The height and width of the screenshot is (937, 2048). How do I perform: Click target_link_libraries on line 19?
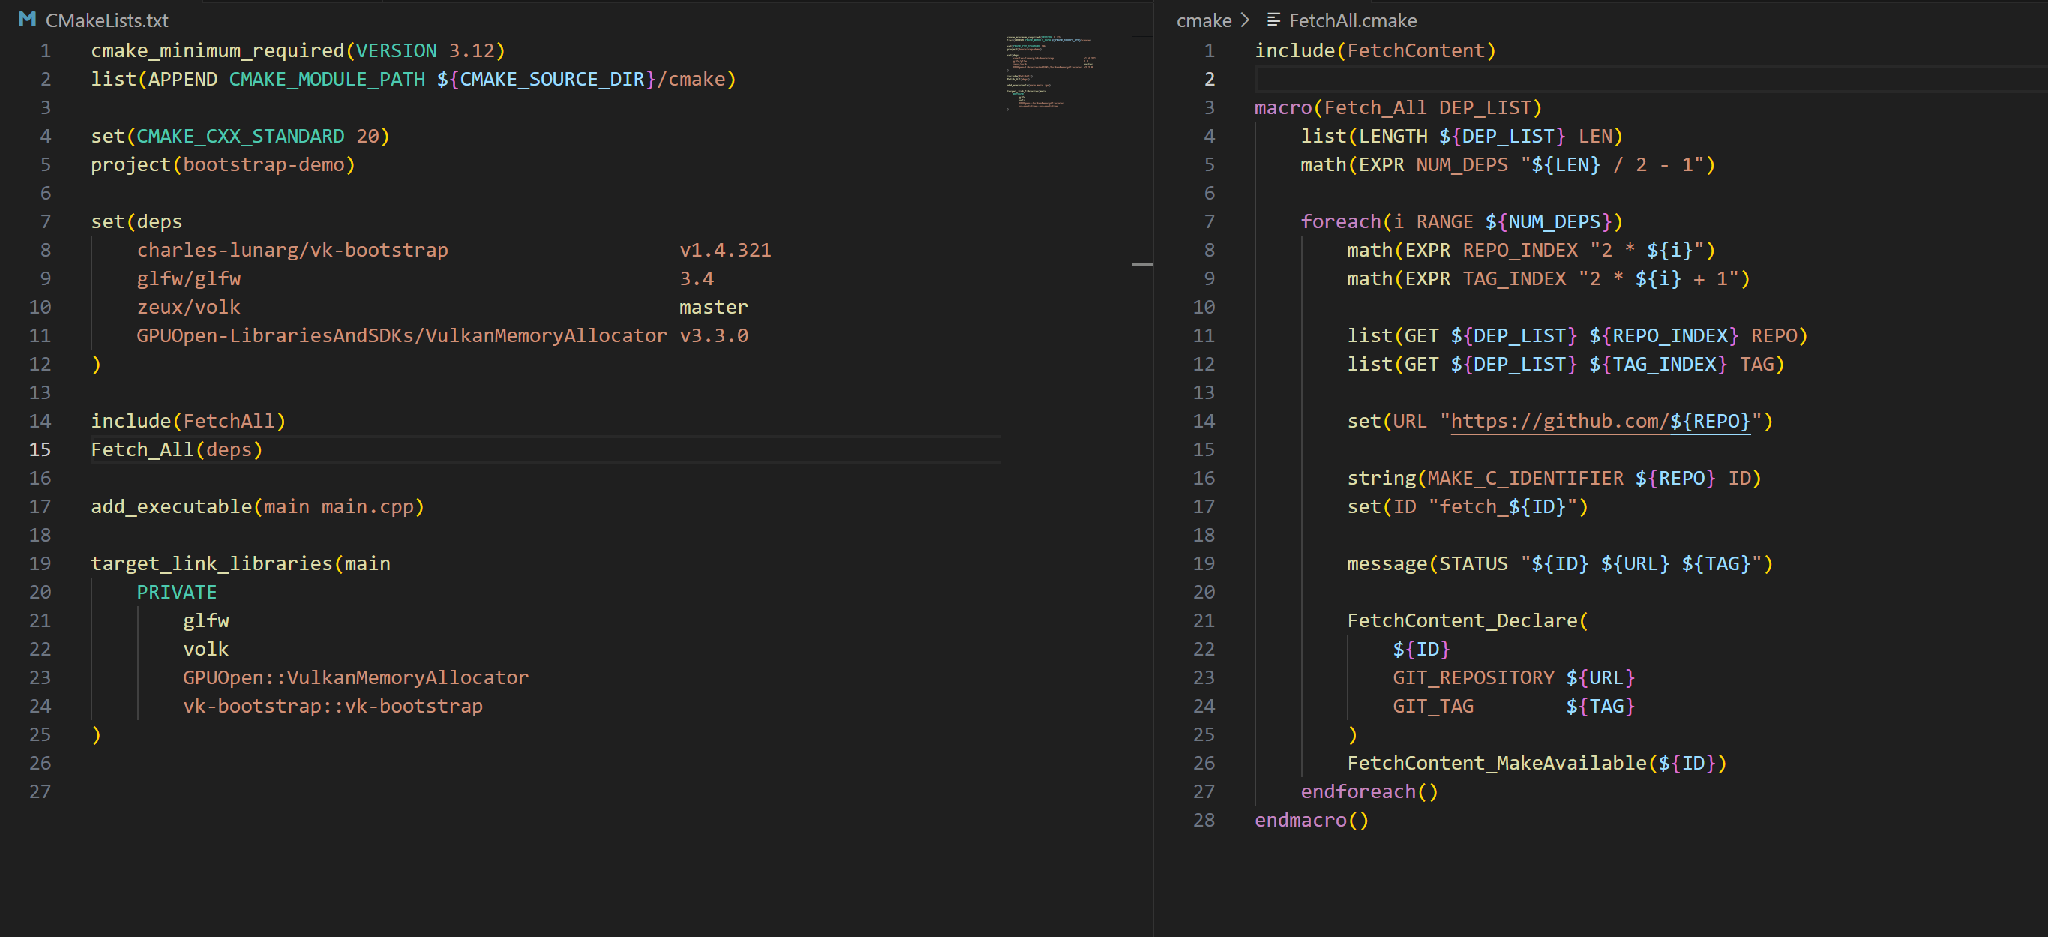(211, 563)
